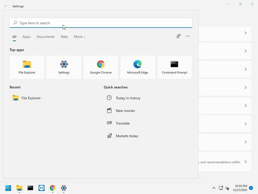Click the 'Recent' heading
This screenshot has width=258, height=194.
pos(15,87)
